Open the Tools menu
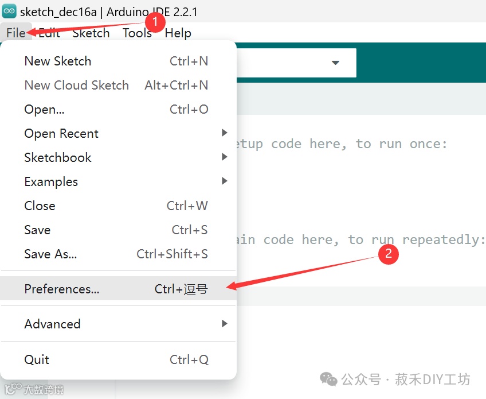This screenshot has width=486, height=399. point(138,33)
